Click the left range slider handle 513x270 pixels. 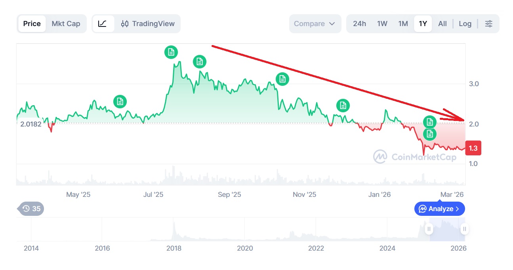(x=429, y=229)
